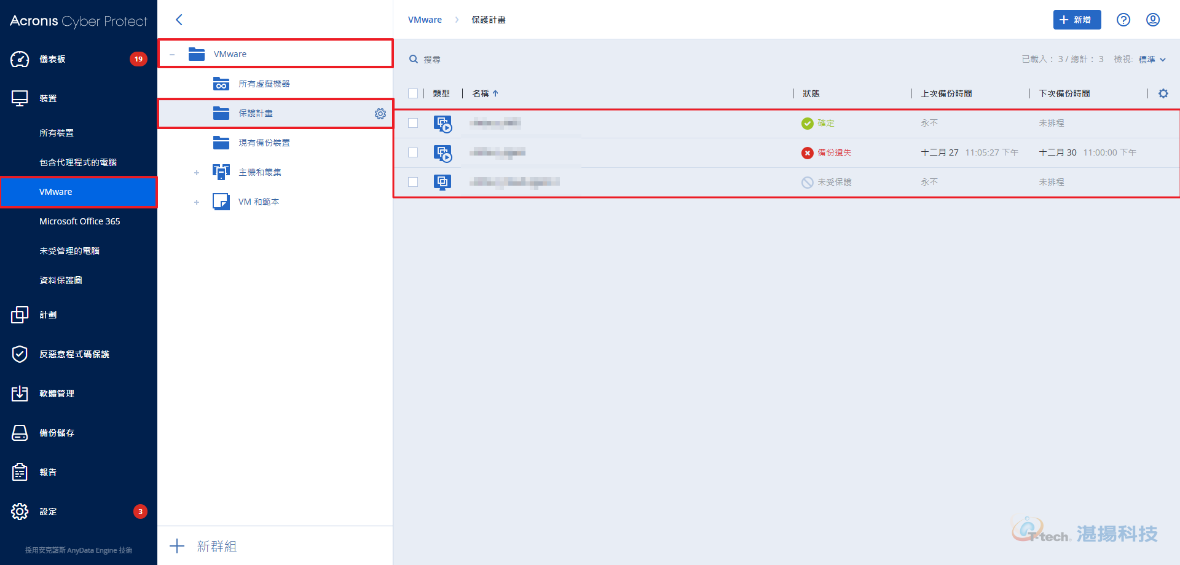Click the column settings gear icon
The image size is (1180, 565).
pos(1163,93)
